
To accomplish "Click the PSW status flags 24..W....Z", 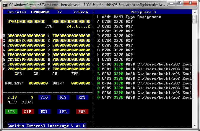I will pyautogui.click(x=78, y=26).
